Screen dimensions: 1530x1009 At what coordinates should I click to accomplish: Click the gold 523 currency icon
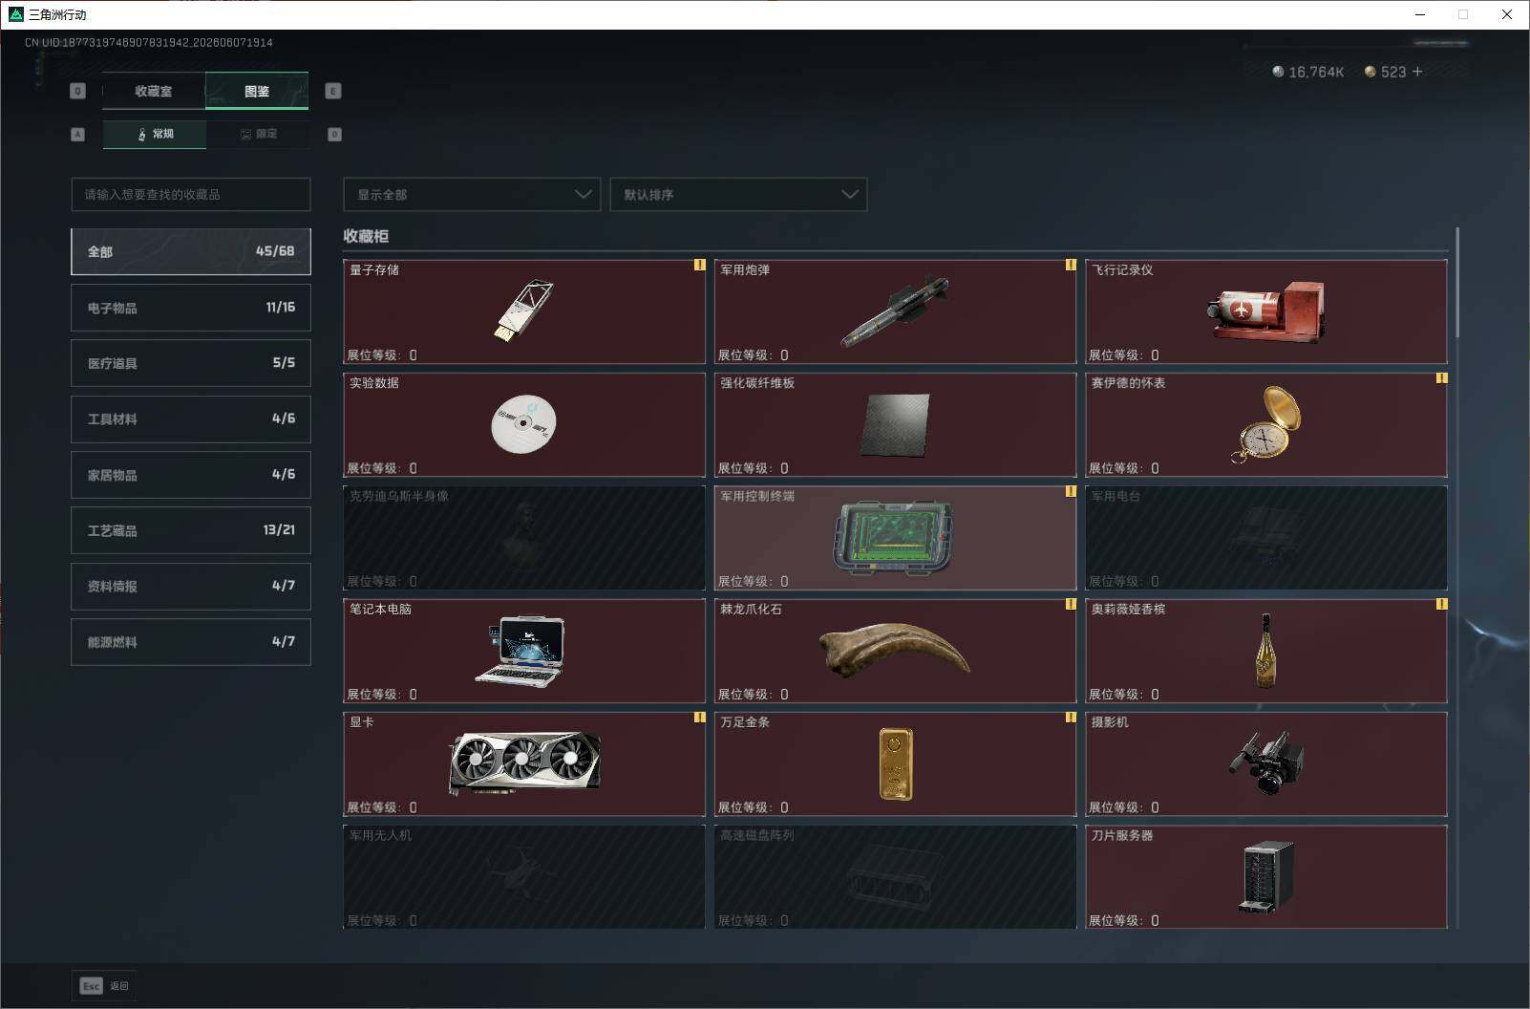click(1370, 72)
